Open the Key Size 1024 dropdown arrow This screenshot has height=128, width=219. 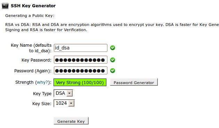tap(71, 103)
